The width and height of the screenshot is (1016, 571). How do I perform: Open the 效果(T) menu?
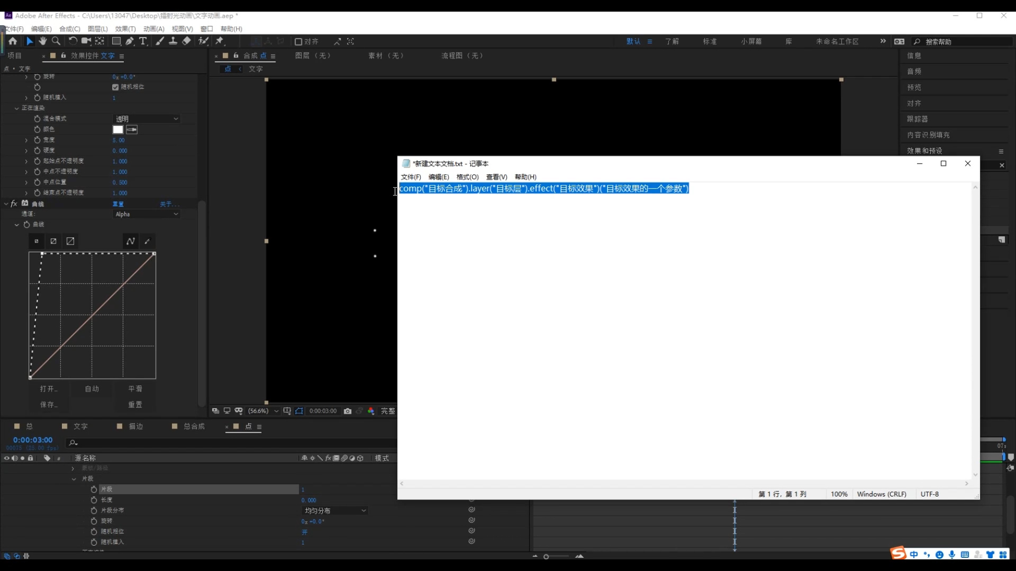coord(125,29)
